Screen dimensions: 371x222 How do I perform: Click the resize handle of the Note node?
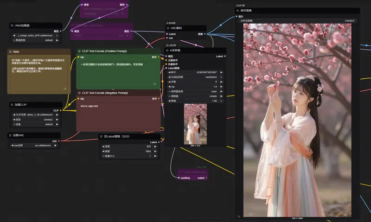(64, 89)
